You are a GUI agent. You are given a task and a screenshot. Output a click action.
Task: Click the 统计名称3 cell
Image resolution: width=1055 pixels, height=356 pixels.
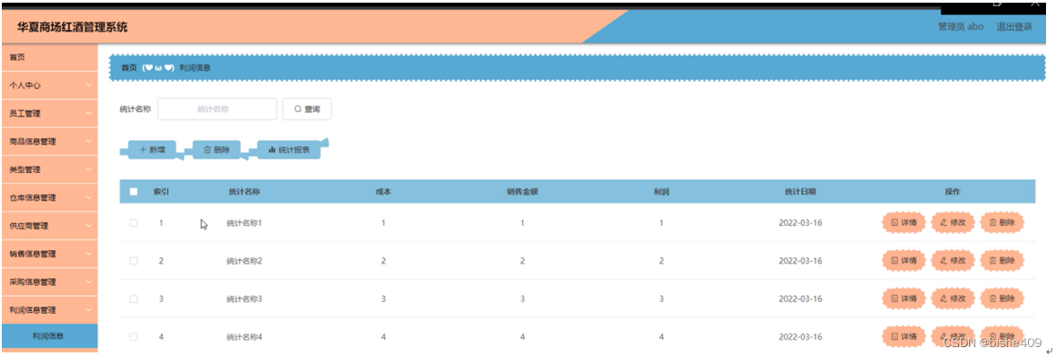click(x=244, y=299)
